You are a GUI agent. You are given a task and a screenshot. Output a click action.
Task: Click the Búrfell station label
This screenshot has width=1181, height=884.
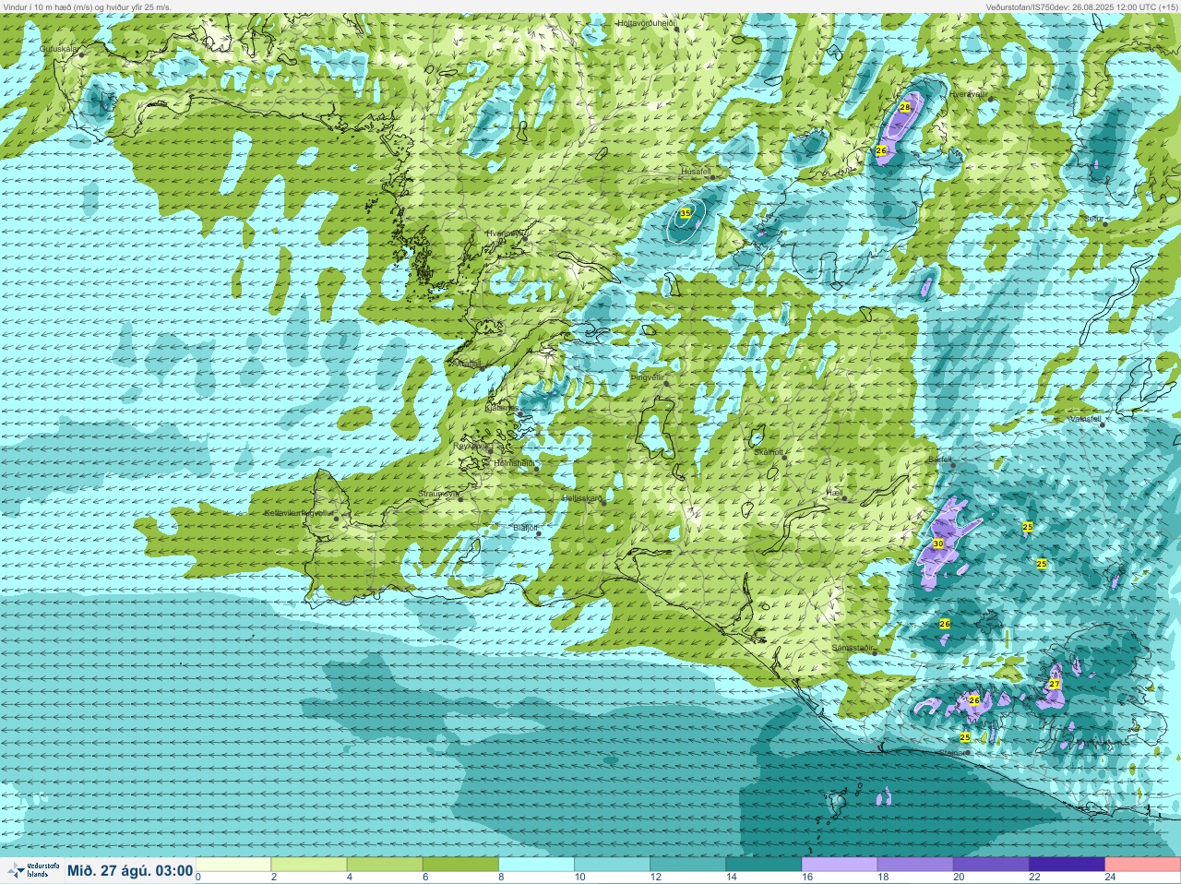(x=939, y=458)
